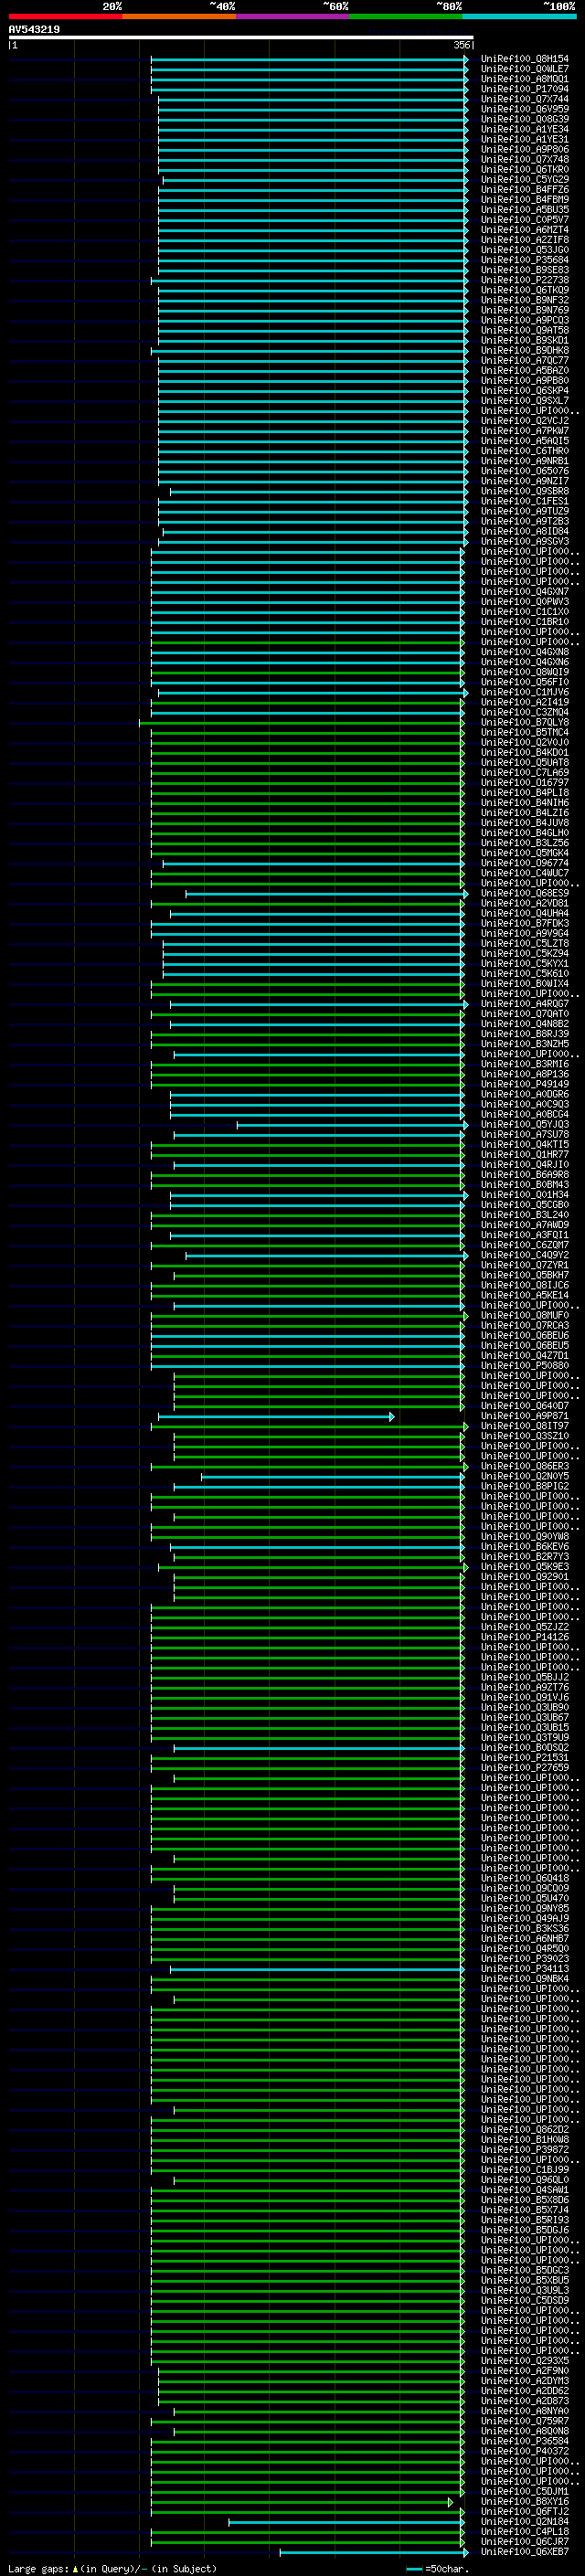Click alignment bar for UniRef100_Q2N184
The width and height of the screenshot is (585, 2576).
point(347,2522)
